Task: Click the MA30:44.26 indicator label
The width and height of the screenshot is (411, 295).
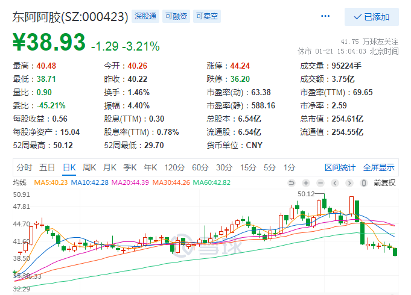Action: [x=171, y=182]
